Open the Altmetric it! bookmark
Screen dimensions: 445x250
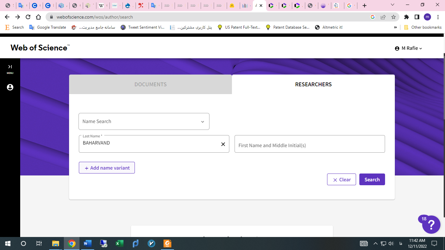click(x=329, y=27)
